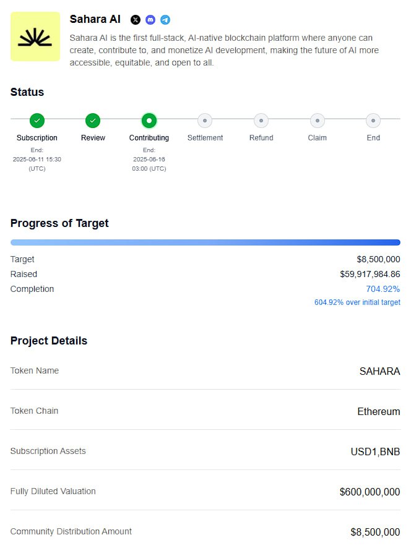The image size is (411, 548).
Task: Click the Subscription step green checkmark
Action: click(37, 121)
